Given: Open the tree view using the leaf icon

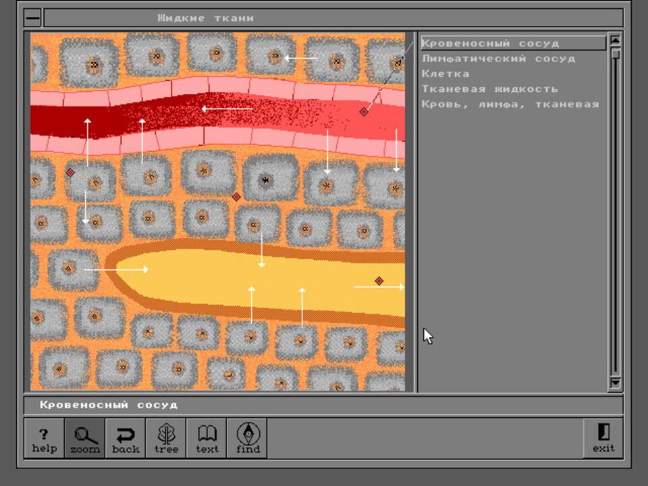Looking at the screenshot, I should [165, 438].
